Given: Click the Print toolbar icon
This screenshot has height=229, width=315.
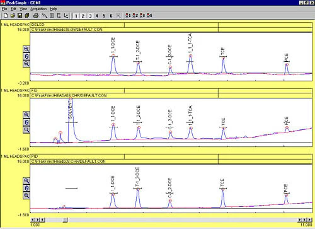Looking at the screenshot, I should pos(36,16).
